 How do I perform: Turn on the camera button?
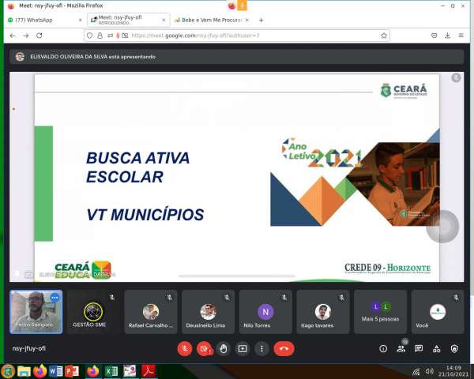tap(204, 348)
